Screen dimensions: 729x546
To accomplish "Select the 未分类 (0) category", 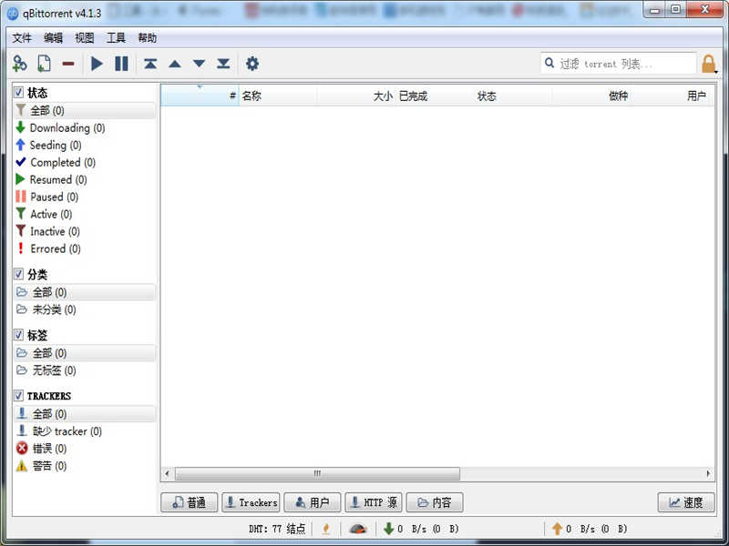I will pos(85,309).
